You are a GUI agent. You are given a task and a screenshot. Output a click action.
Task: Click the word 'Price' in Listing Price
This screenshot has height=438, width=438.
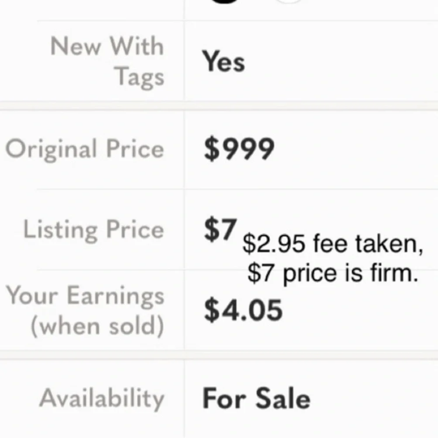tap(135, 230)
